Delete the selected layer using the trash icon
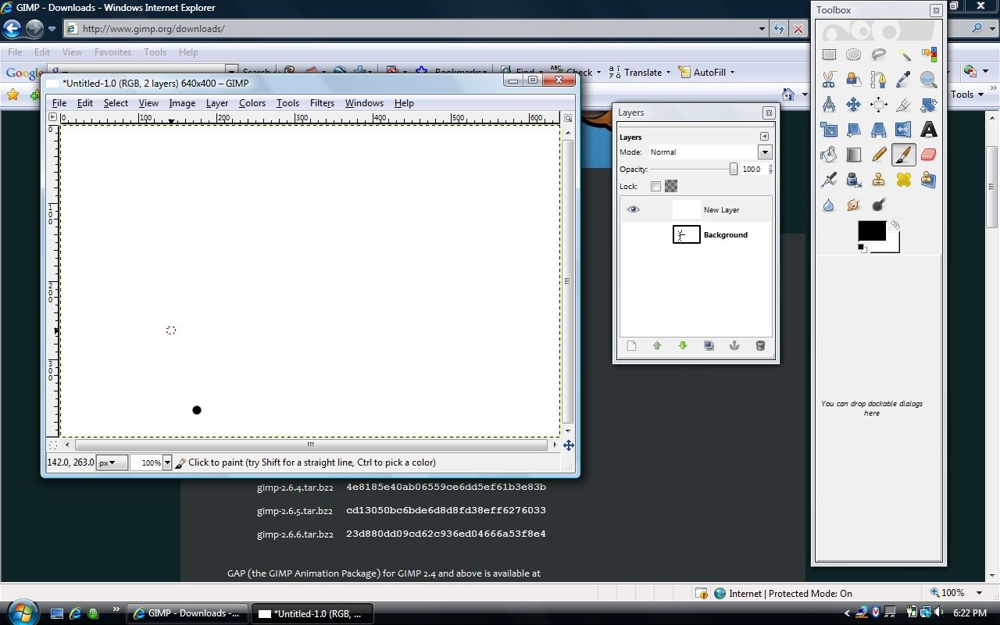Screen dimensions: 1000x625 (760, 345)
